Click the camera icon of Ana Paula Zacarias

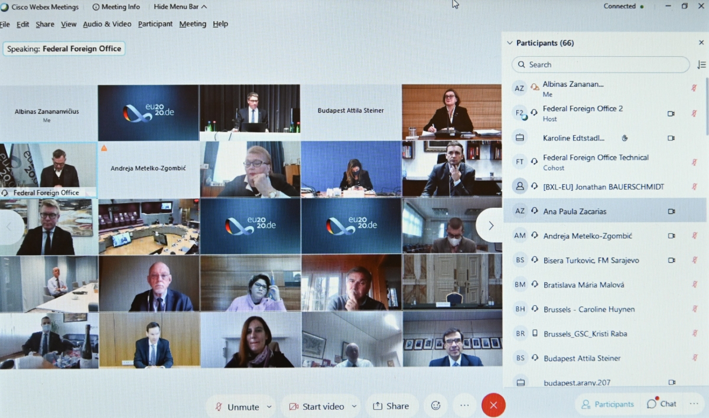[x=671, y=211]
